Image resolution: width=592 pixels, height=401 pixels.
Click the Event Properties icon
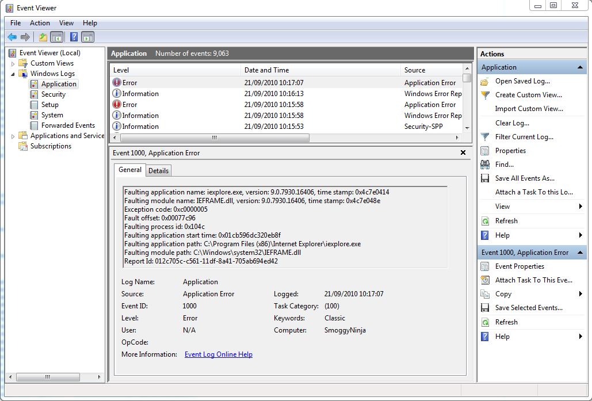point(485,266)
